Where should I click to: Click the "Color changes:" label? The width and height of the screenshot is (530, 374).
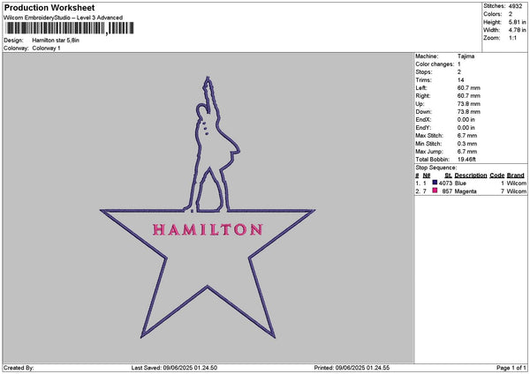coord(435,64)
